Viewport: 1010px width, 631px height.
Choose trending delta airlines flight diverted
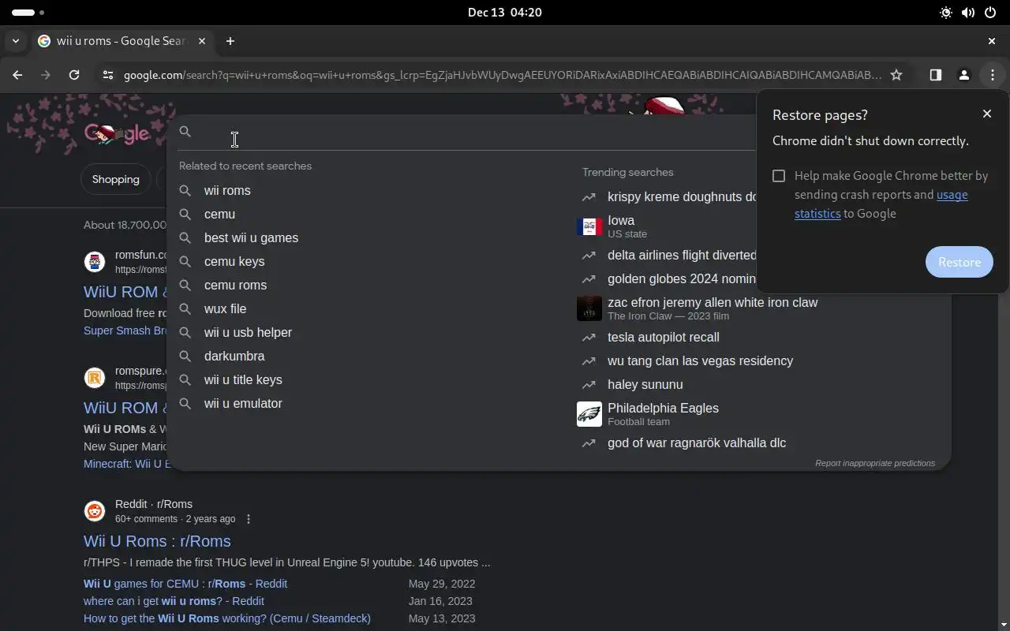[x=682, y=255]
